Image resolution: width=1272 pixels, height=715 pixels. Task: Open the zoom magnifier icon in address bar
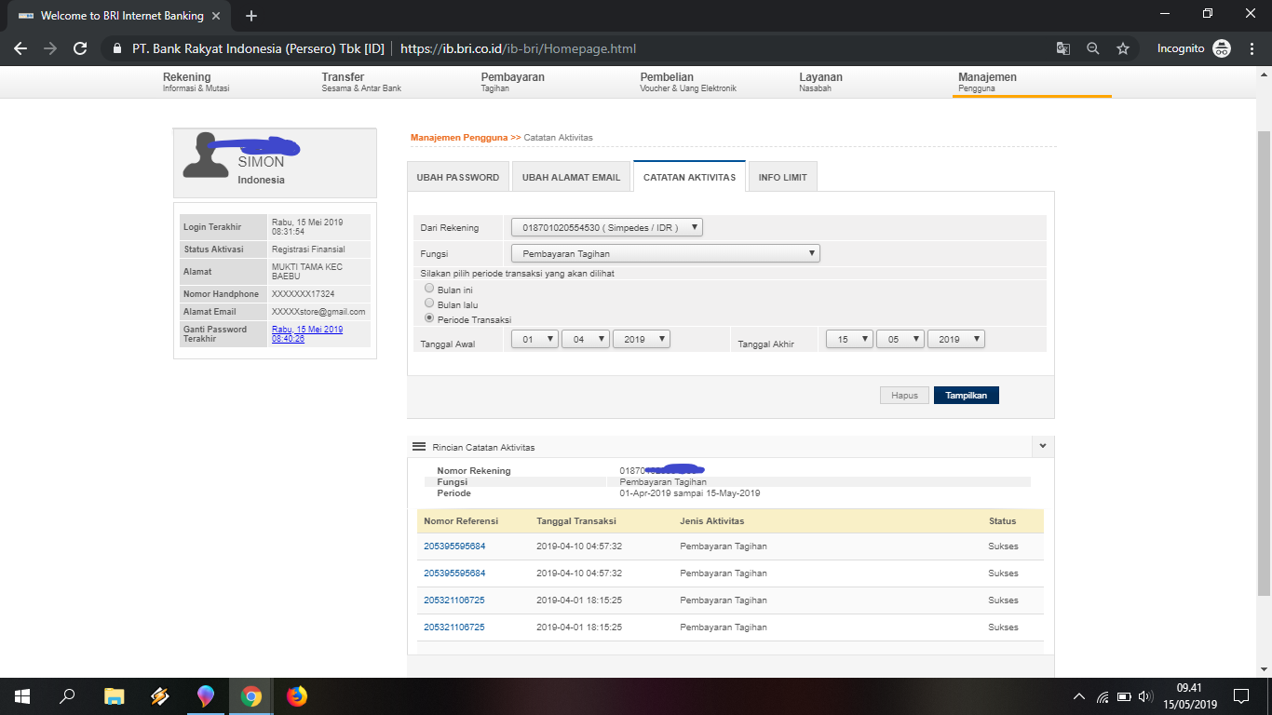(1093, 48)
